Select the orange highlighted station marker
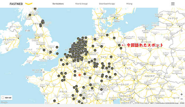 pos(80,75)
